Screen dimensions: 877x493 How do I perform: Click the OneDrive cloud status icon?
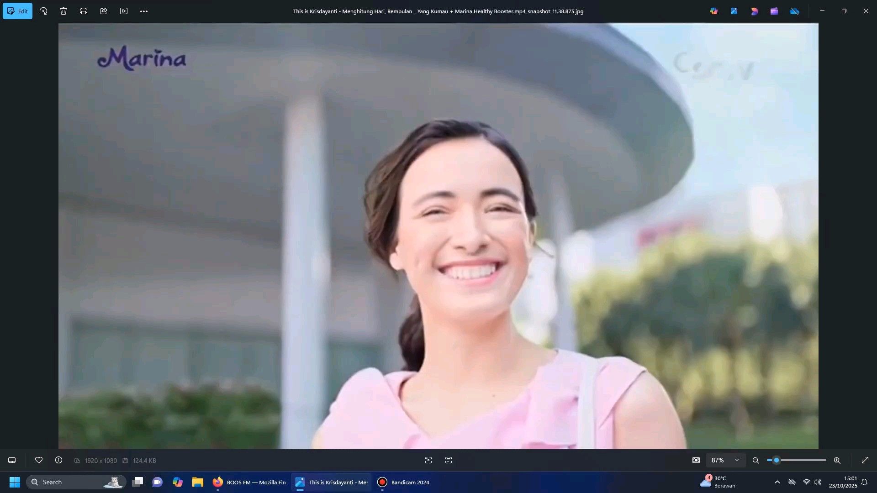point(795,11)
